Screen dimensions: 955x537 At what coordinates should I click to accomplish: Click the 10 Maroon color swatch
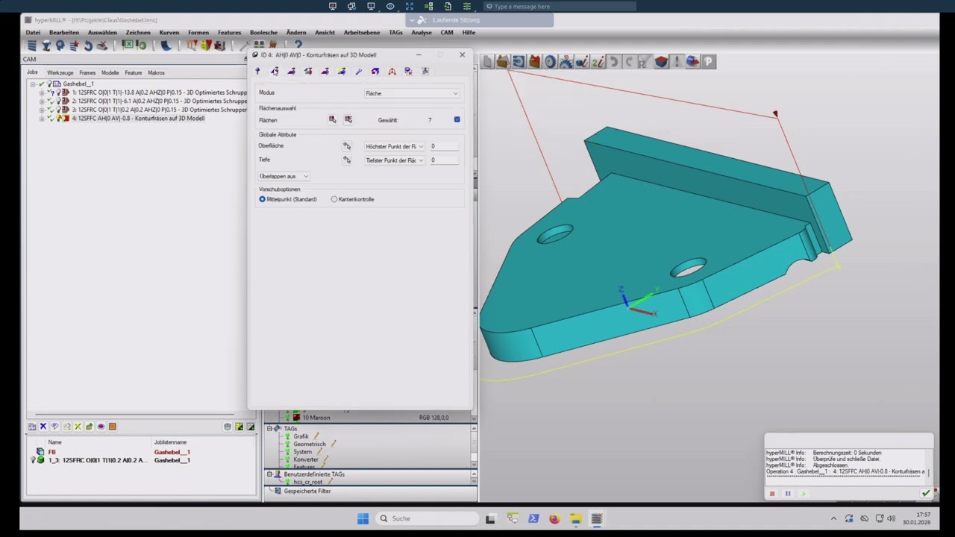coord(296,418)
